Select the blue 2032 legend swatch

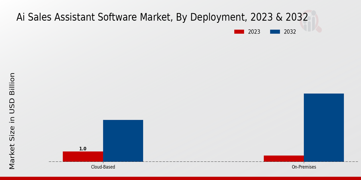pyautogui.click(x=275, y=32)
